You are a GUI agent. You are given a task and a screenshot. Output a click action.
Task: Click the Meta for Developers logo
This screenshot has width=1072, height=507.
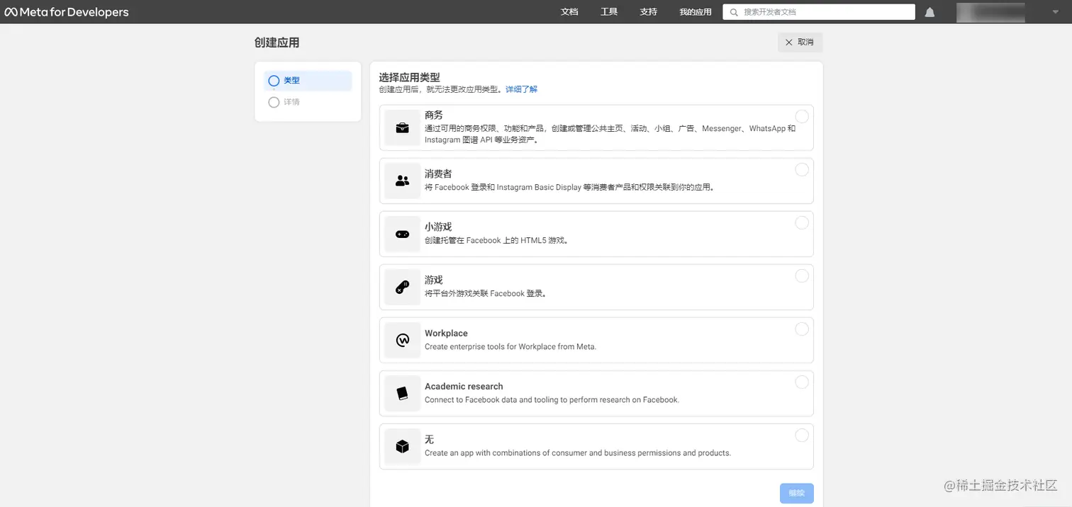(x=67, y=12)
